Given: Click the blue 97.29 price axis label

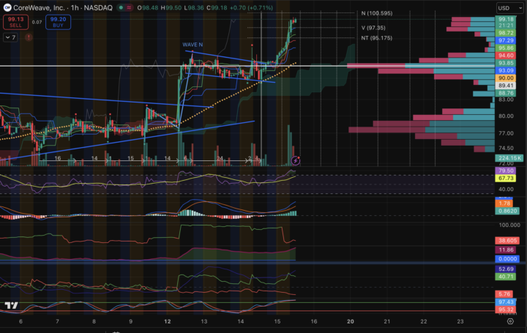Looking at the screenshot, I should tap(506, 40).
